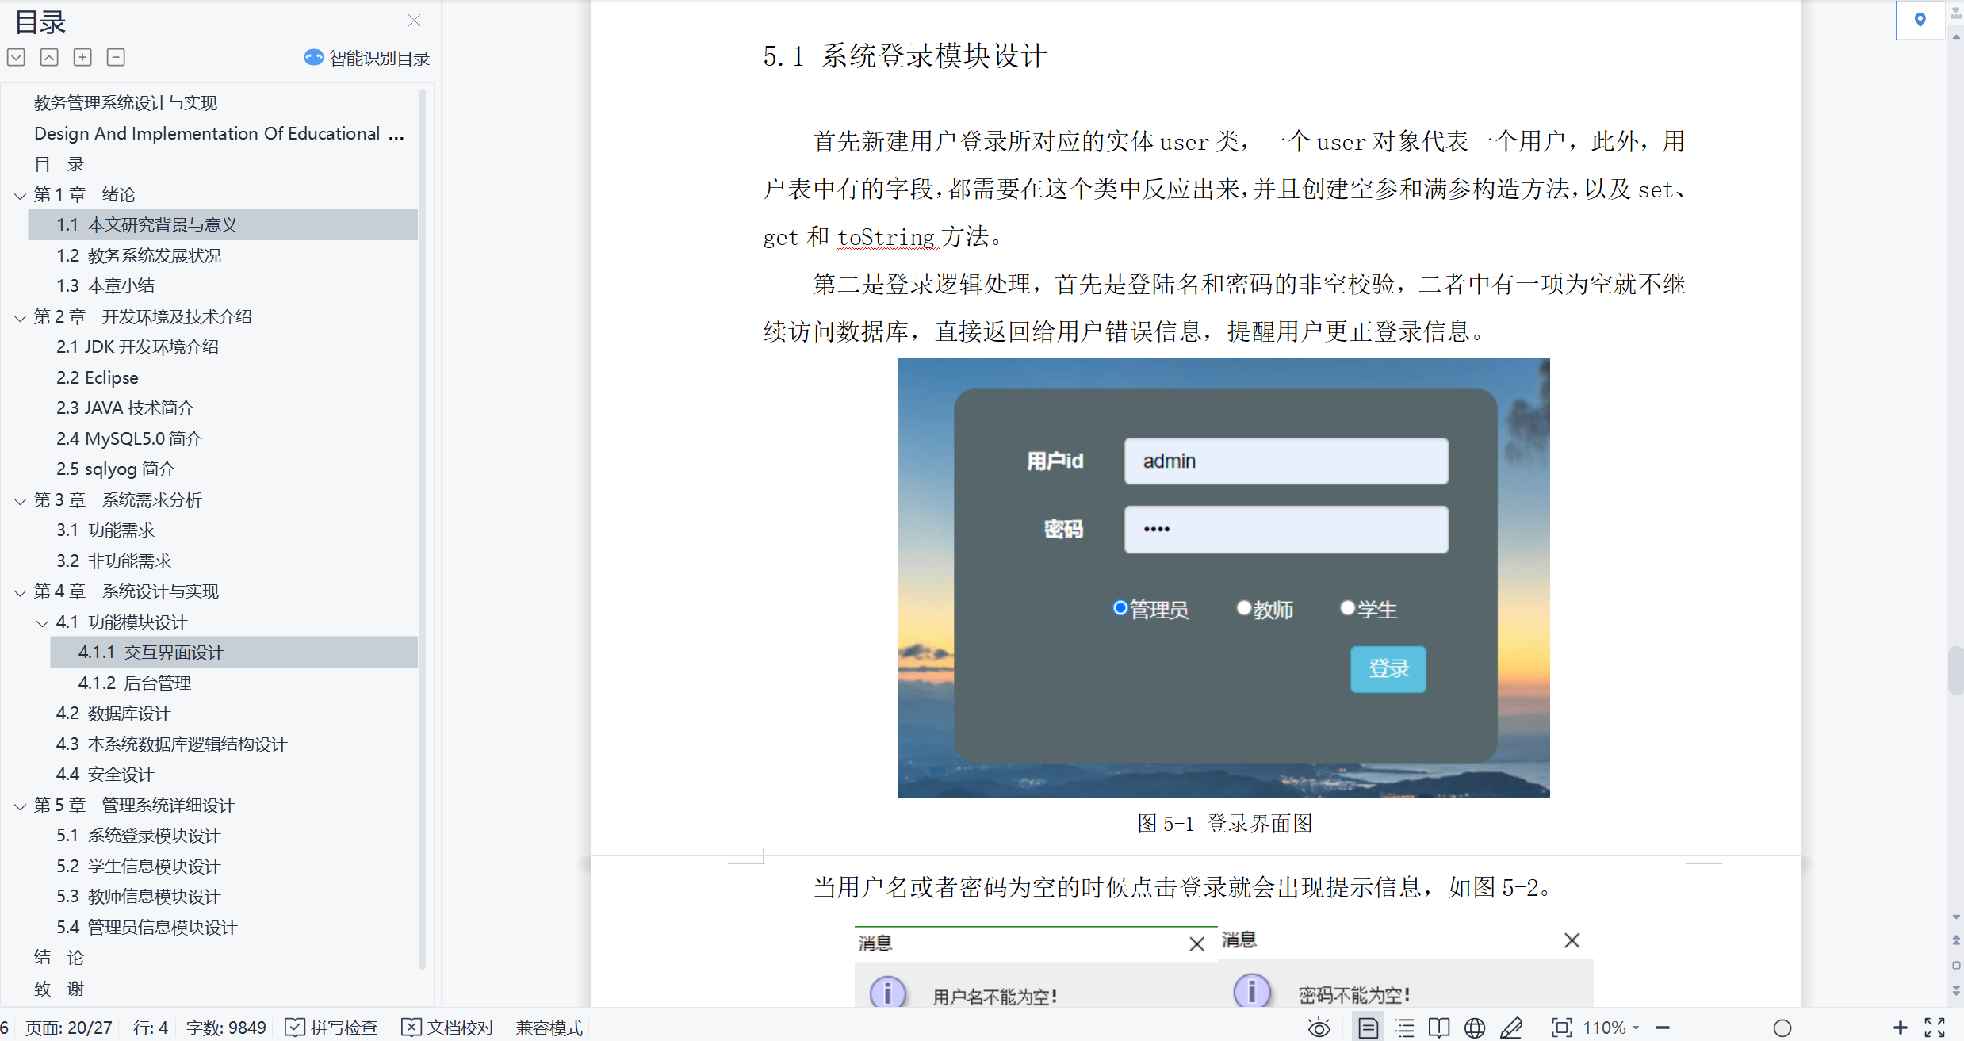Open the 110% zoom dropdown
This screenshot has width=1964, height=1041.
(x=1611, y=1028)
